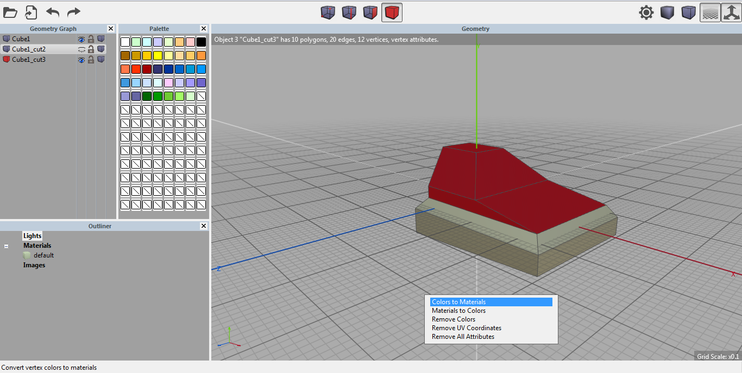Click the cube icon beside the Cube1_cut2 name

(7, 49)
